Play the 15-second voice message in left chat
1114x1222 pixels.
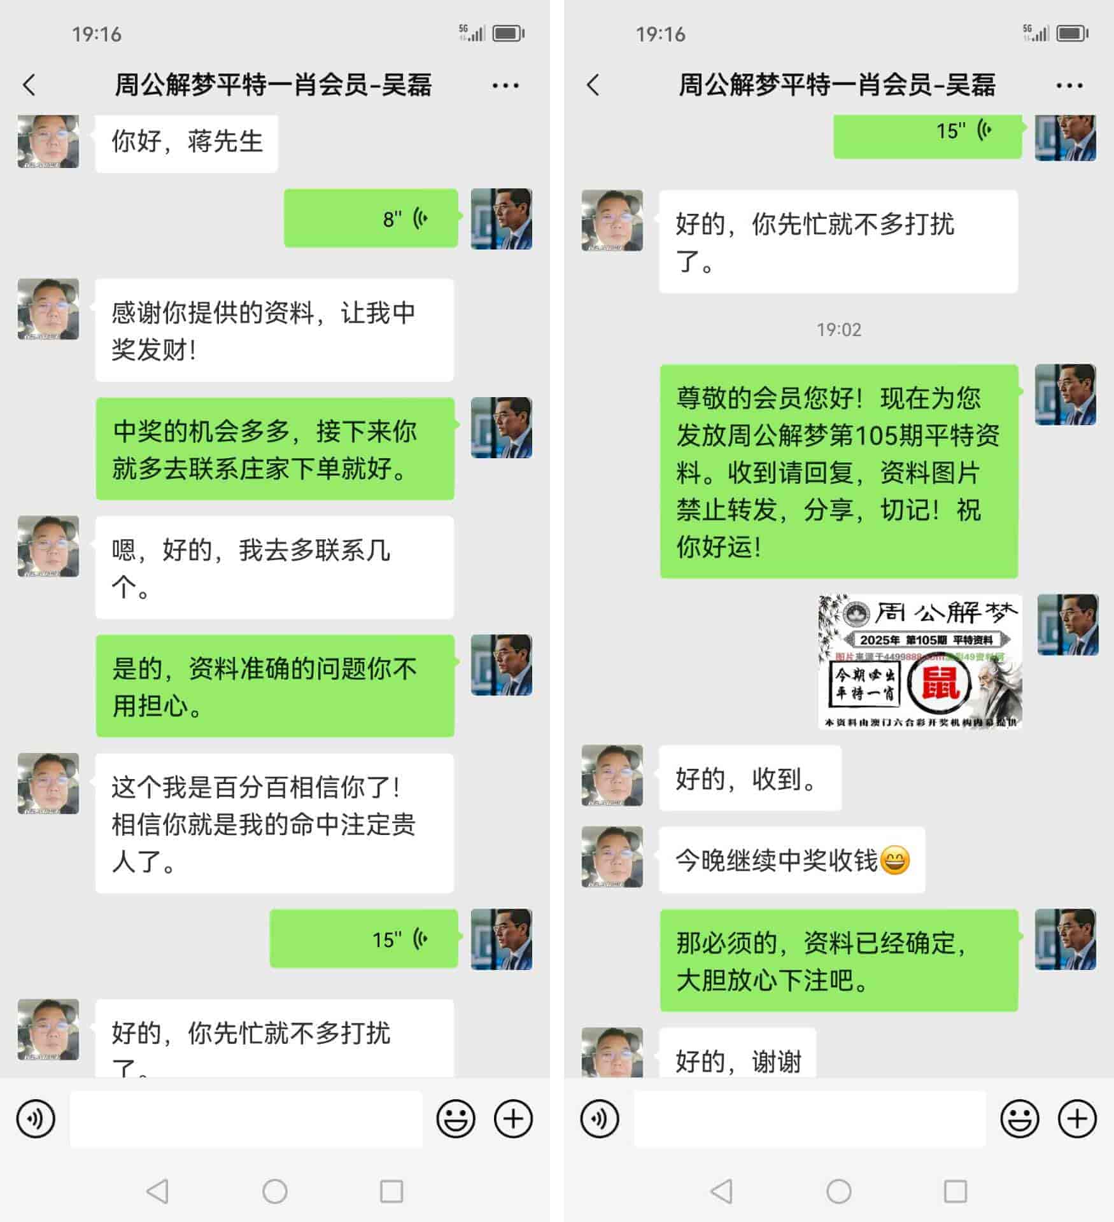[364, 939]
